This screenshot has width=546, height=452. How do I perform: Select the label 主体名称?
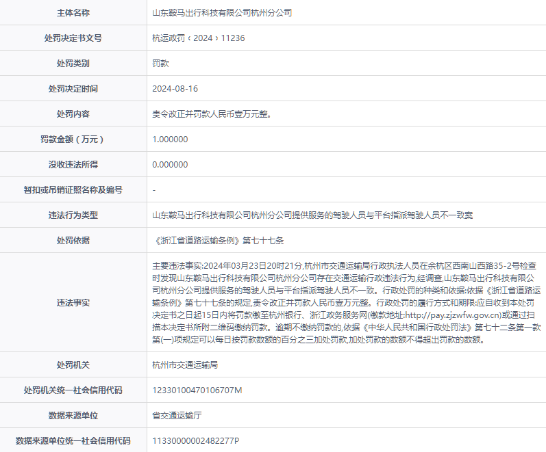pyautogui.click(x=73, y=13)
